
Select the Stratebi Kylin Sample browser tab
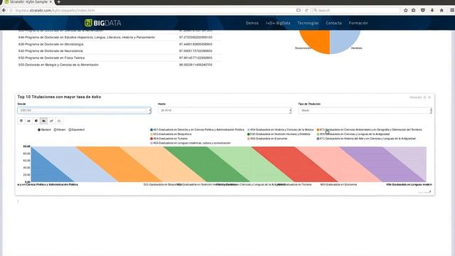(28, 2)
